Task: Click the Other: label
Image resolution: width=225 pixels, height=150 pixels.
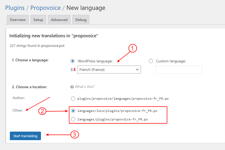Action: click(18, 111)
